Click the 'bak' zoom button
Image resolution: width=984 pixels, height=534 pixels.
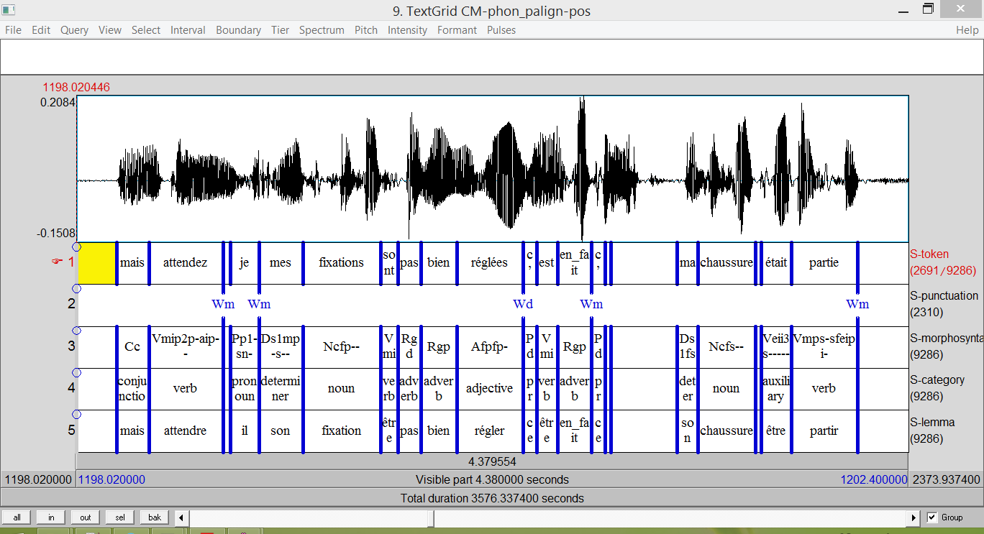[155, 517]
